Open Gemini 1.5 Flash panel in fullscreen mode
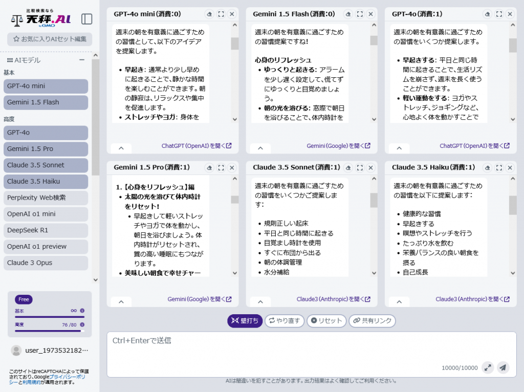 pos(359,14)
